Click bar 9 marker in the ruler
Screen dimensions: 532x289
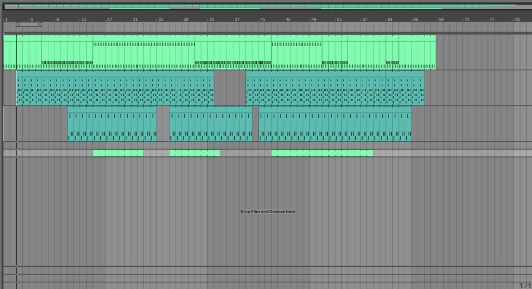(x=57, y=19)
